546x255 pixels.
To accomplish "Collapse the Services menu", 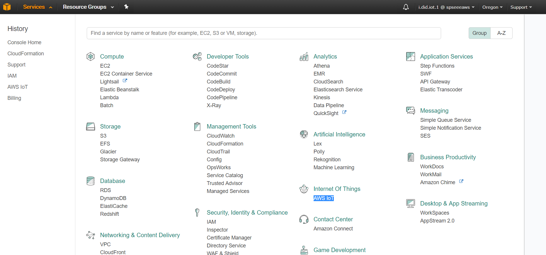I will click(38, 7).
